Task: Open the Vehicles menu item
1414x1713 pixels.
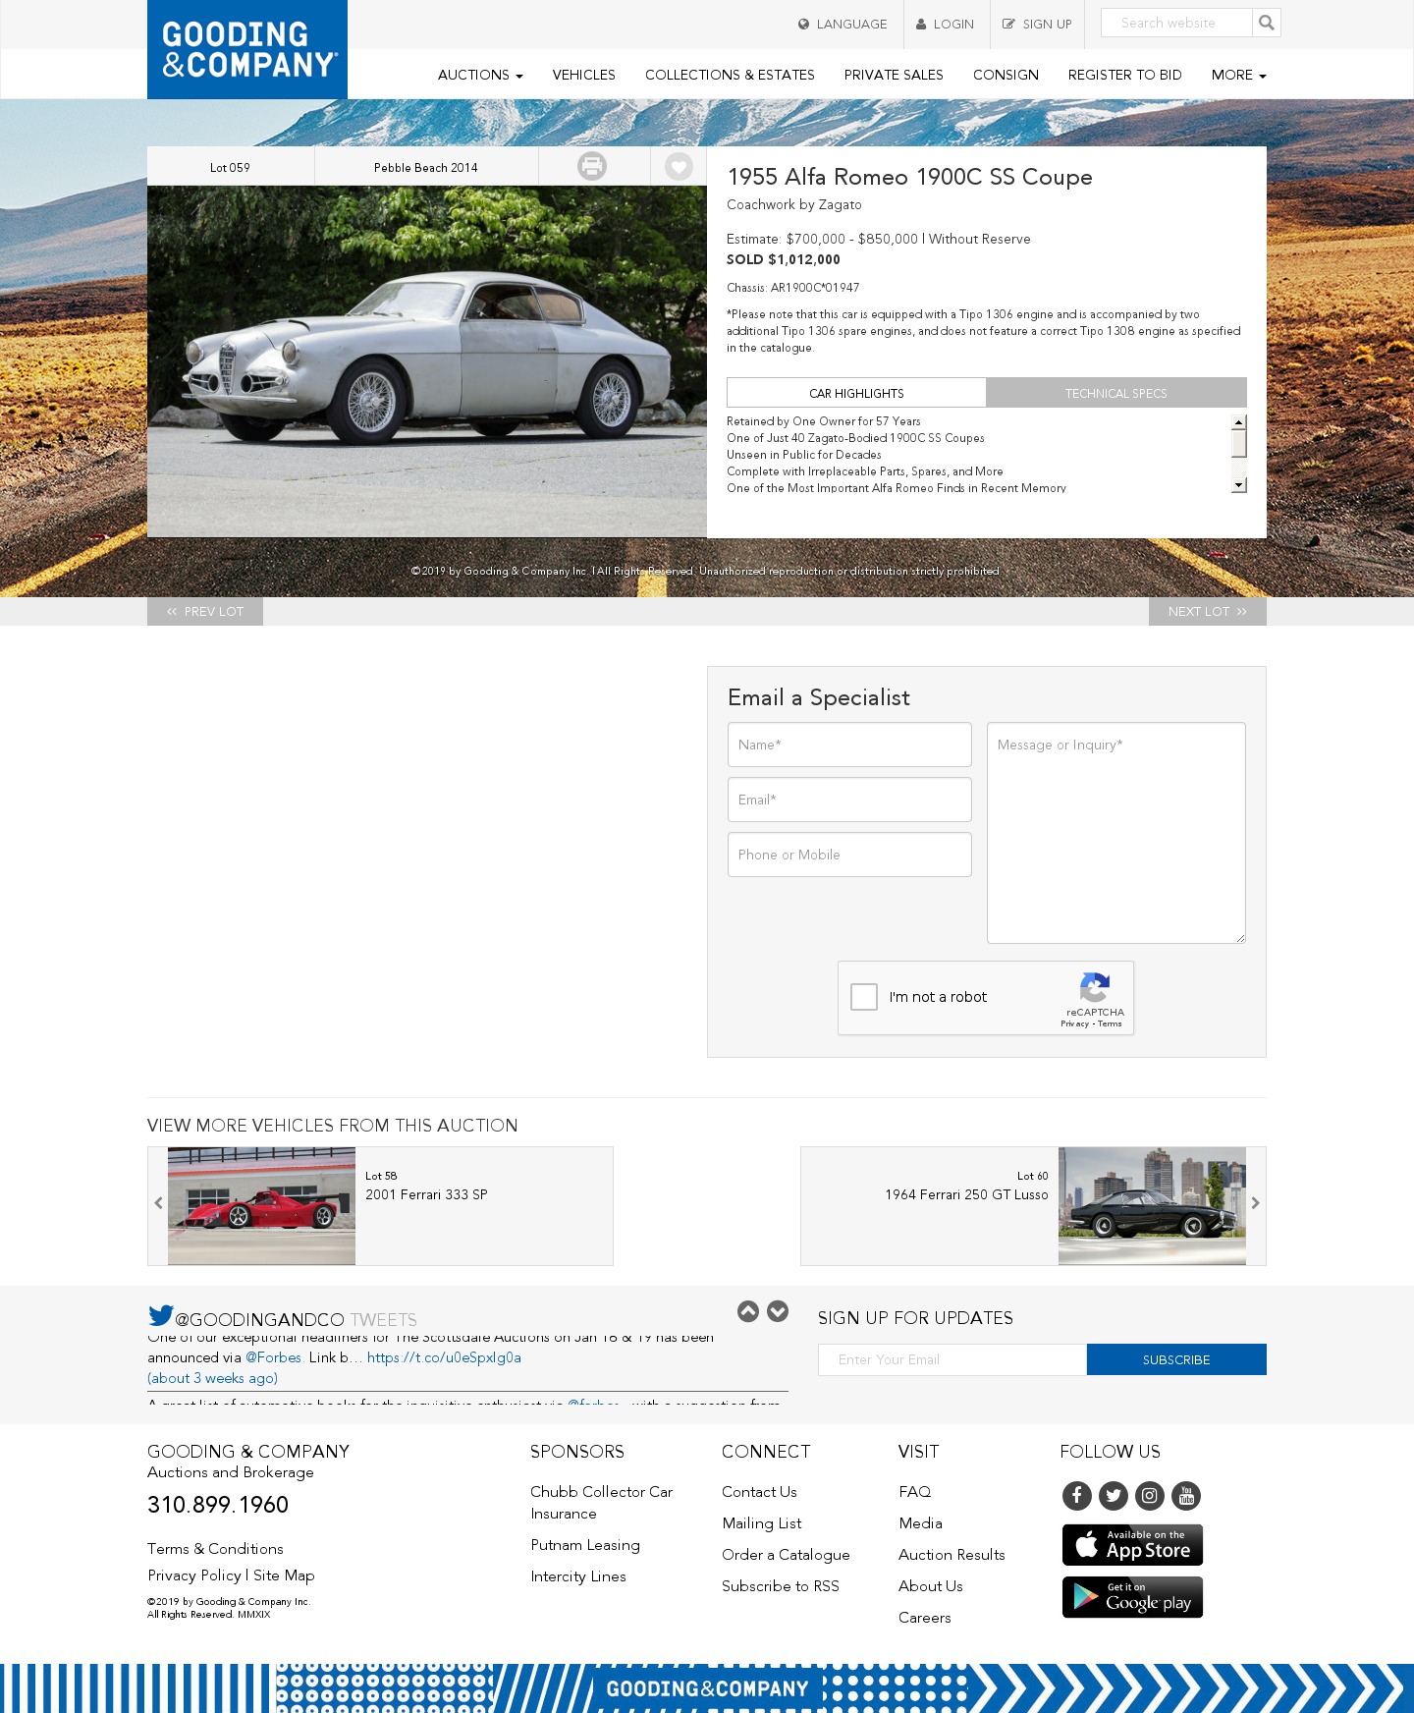Action: [583, 75]
